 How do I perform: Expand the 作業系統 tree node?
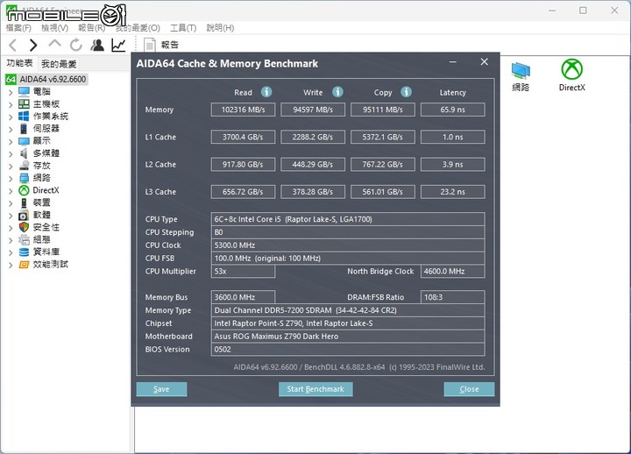pos(11,117)
